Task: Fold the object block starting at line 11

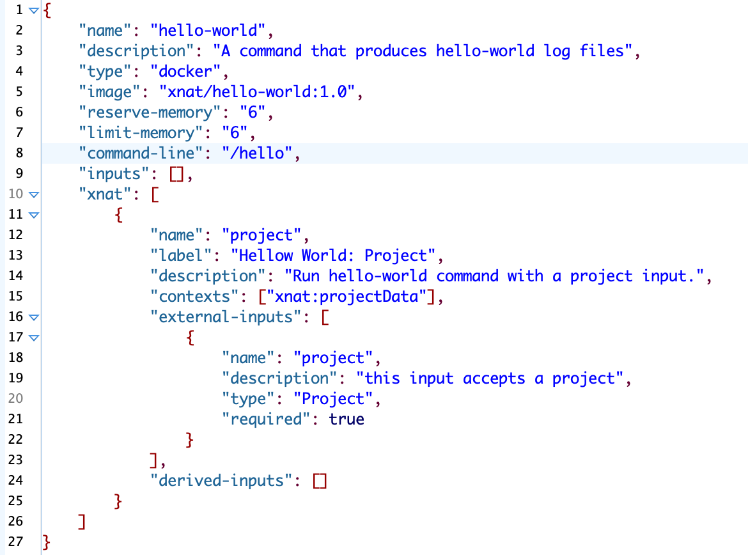Action: (x=33, y=215)
